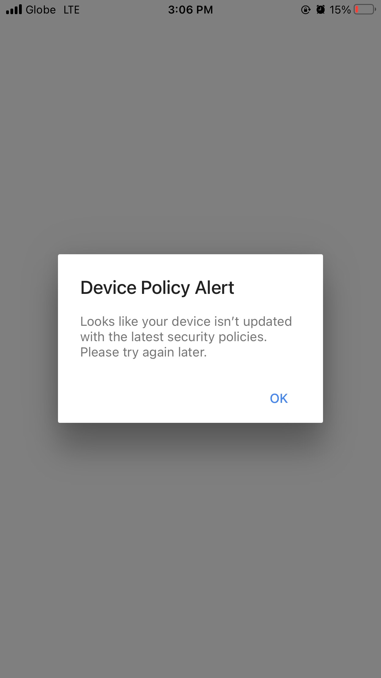Image resolution: width=381 pixels, height=678 pixels.
Task: Tap OK to dismiss the alert
Action: click(279, 398)
